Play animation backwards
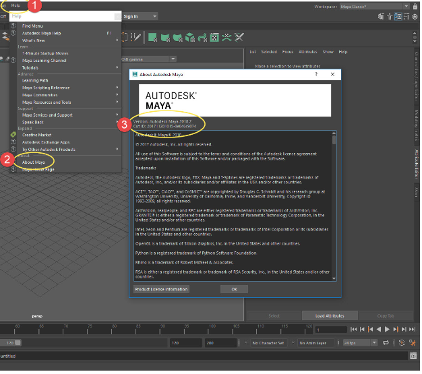 379,330
